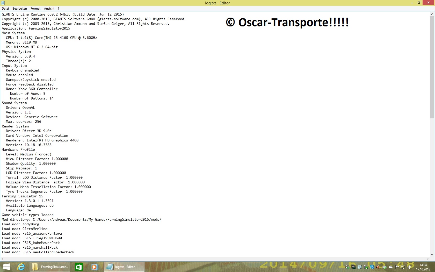Screen dimensions: 435x272
Task: Click the vertical scrollbar thumb
Action: pyautogui.click(x=432, y=67)
